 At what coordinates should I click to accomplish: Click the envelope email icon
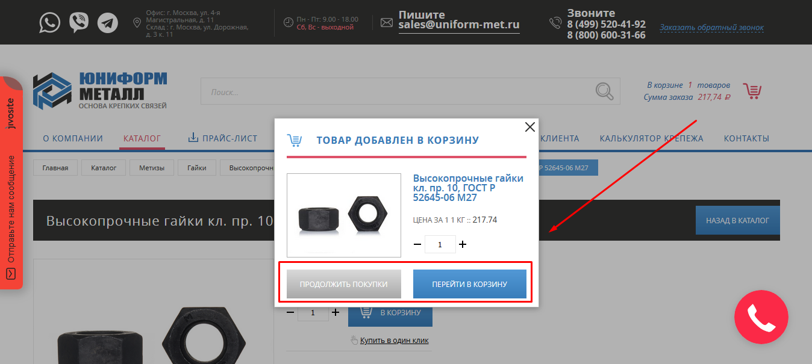(x=386, y=23)
